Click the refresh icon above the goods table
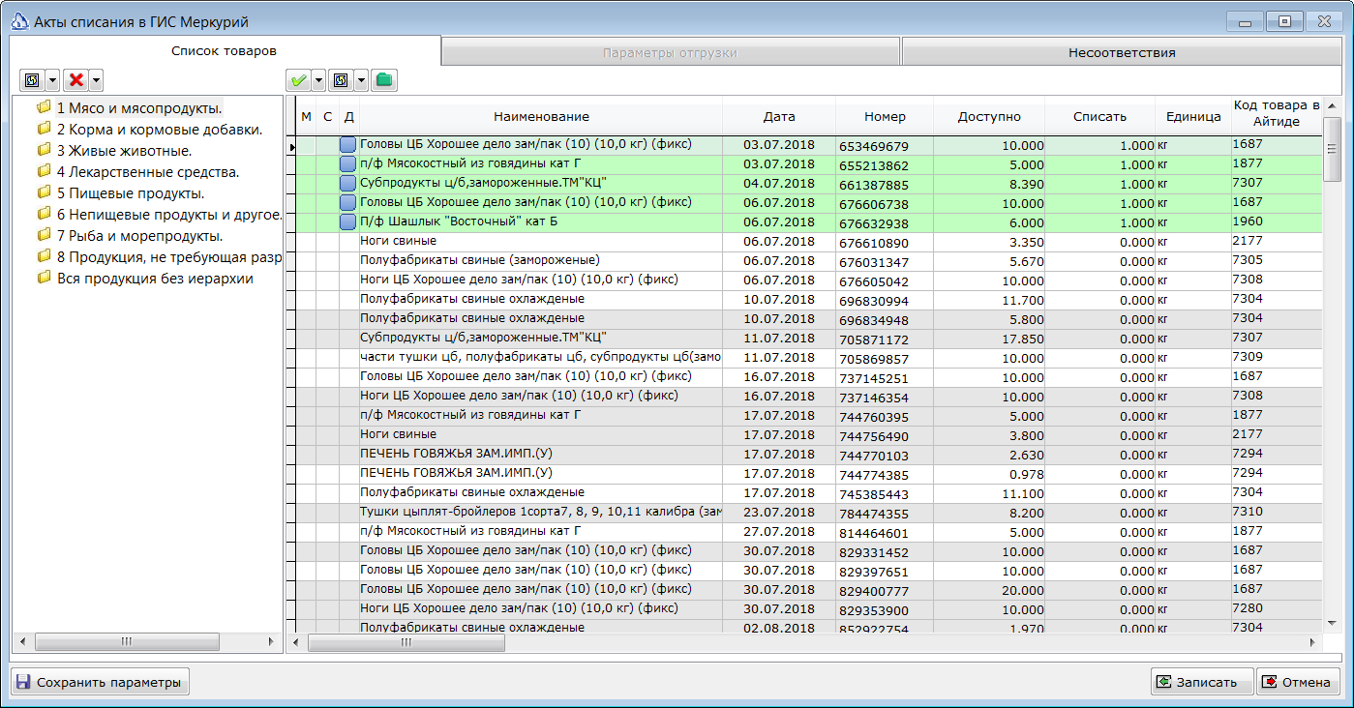This screenshot has height=708, width=1354. point(341,80)
